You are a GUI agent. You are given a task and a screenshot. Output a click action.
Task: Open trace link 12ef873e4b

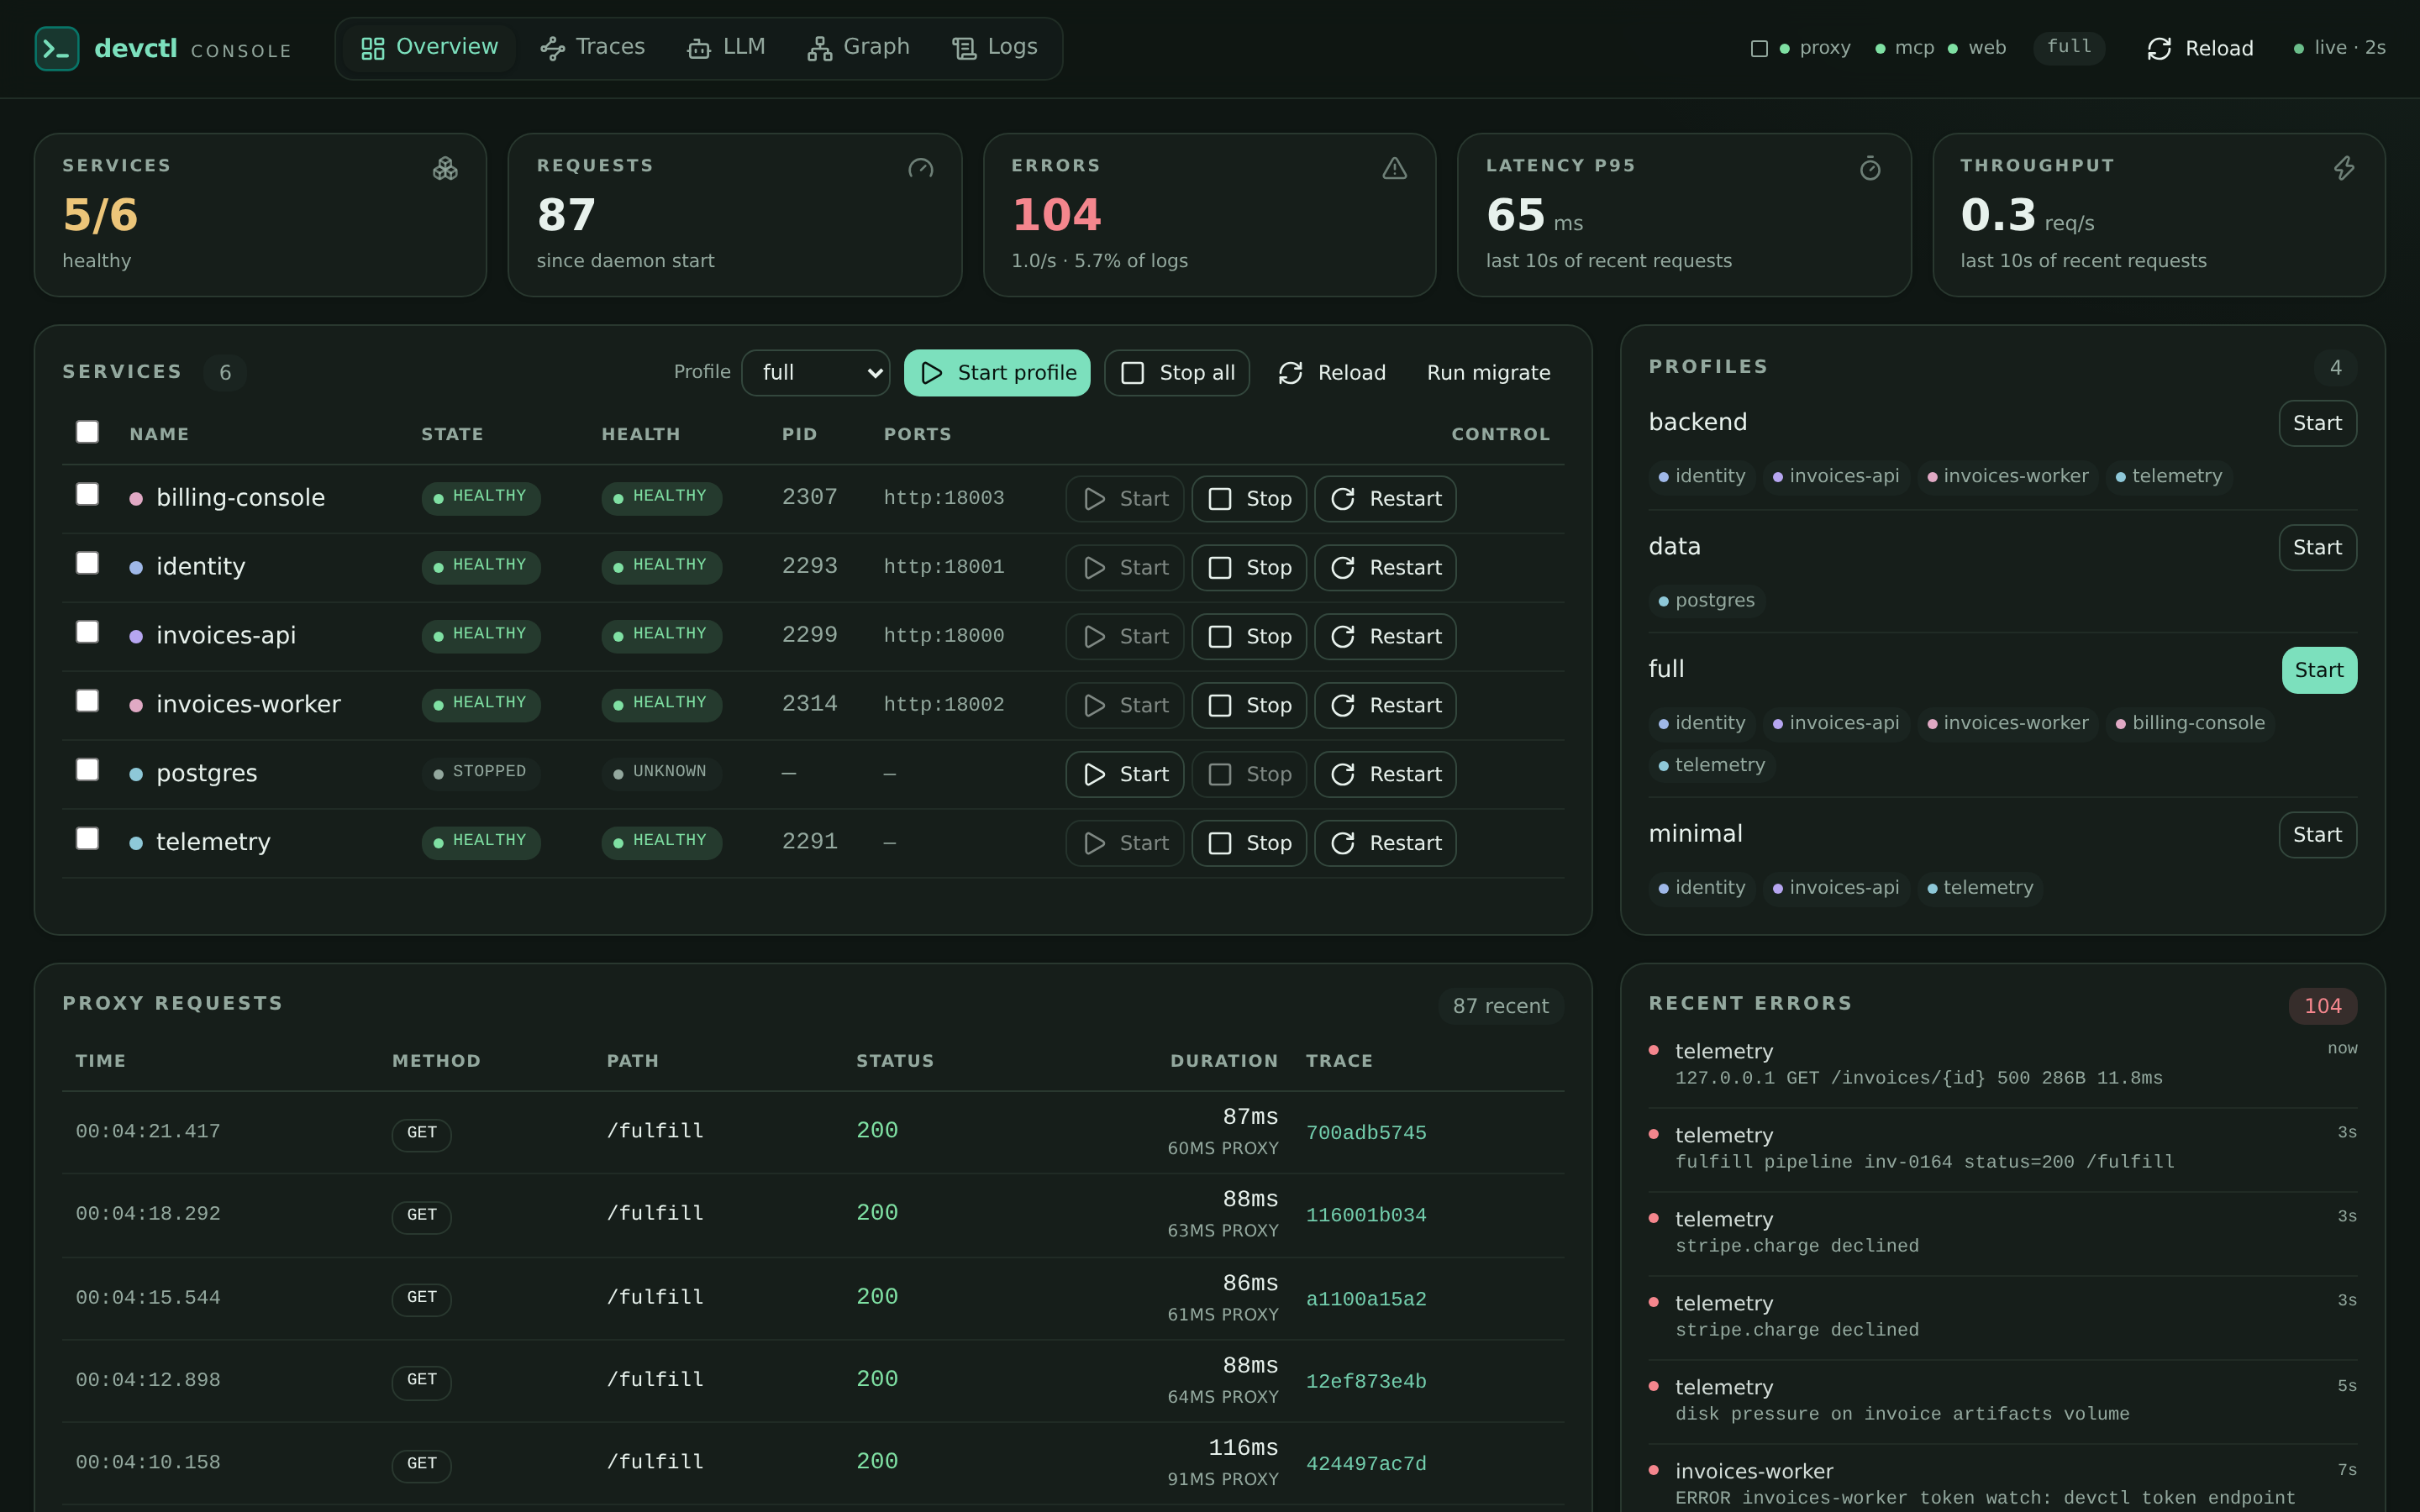tap(1366, 1381)
